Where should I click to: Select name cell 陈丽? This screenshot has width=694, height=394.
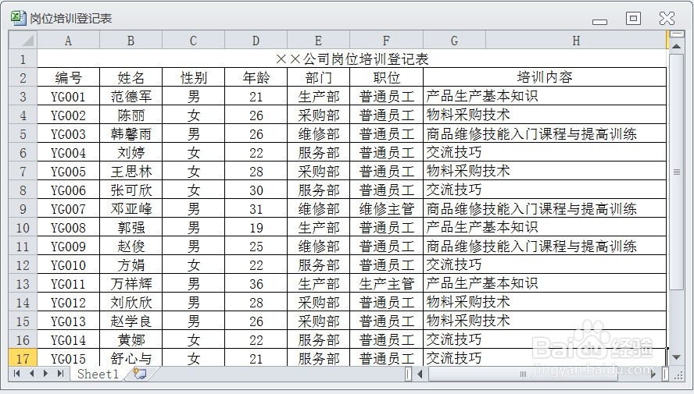[x=131, y=115]
